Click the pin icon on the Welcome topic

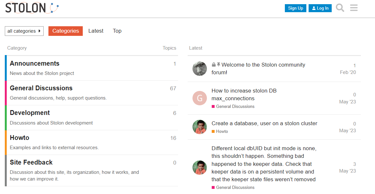(x=218, y=65)
